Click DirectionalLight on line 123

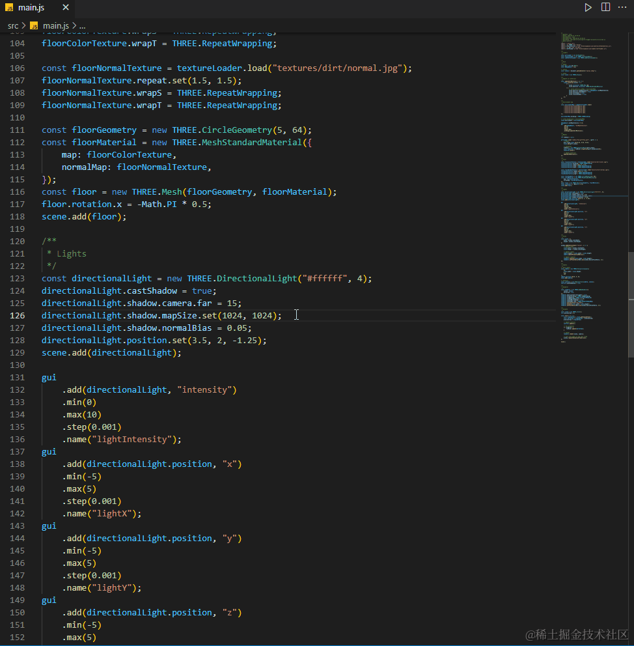tap(257, 279)
